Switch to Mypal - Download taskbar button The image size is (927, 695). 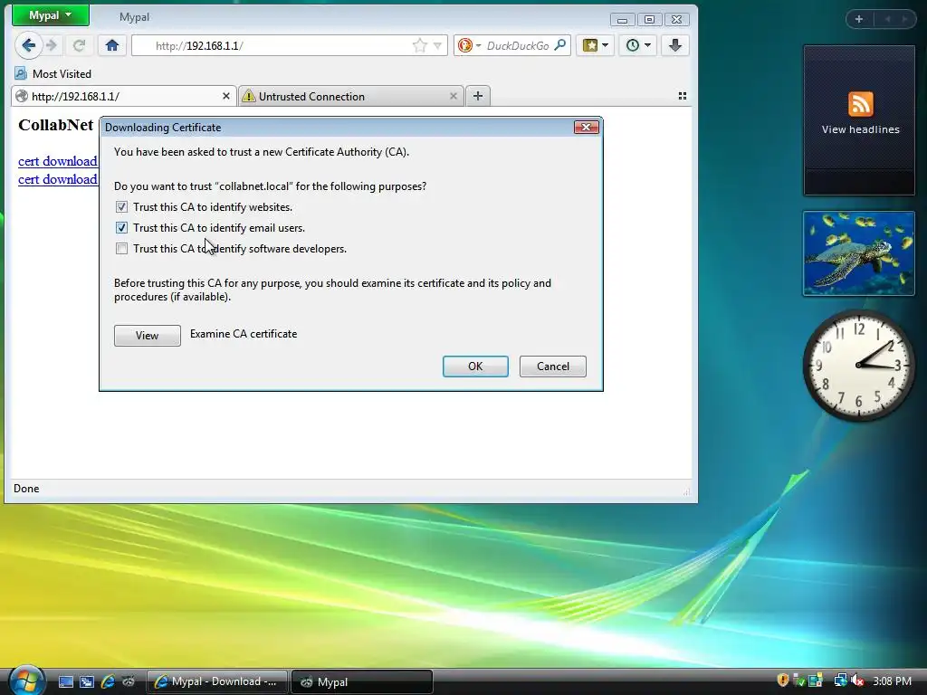[217, 681]
